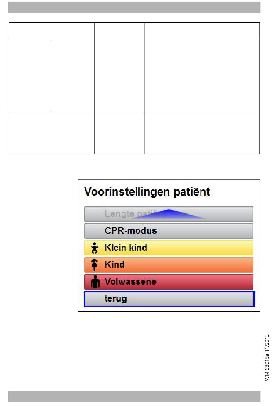Click the child figure icon beside Kind
Viewport: 279px width, 406px height.
[94, 265]
